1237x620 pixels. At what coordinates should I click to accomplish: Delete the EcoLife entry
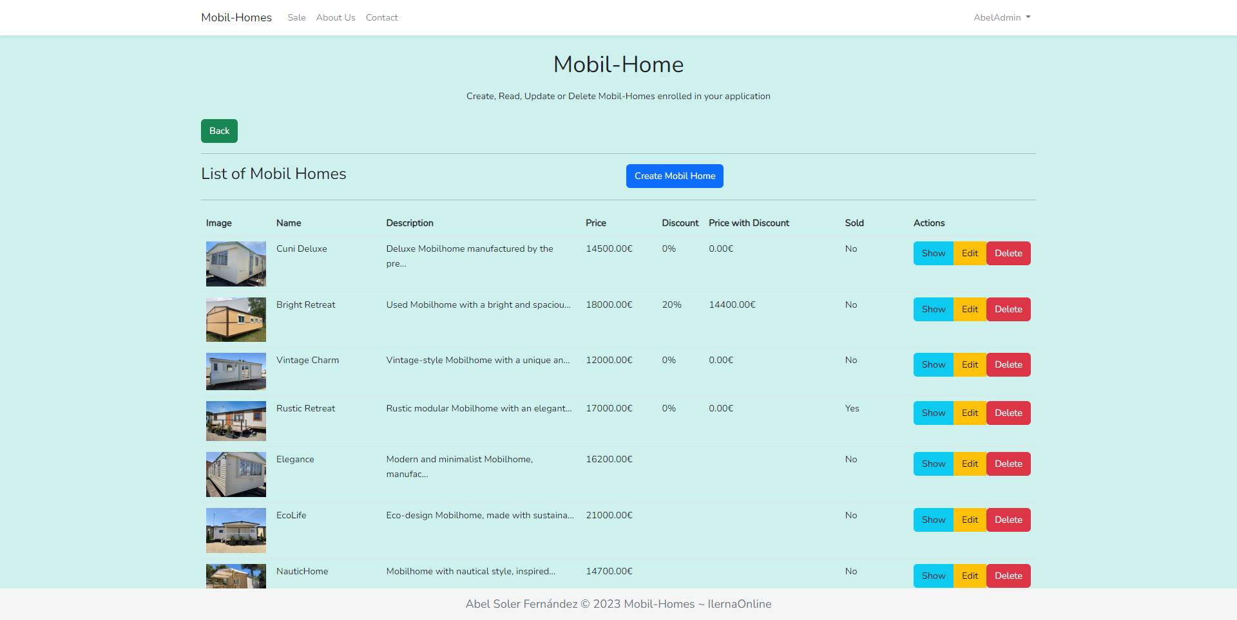click(x=1008, y=520)
